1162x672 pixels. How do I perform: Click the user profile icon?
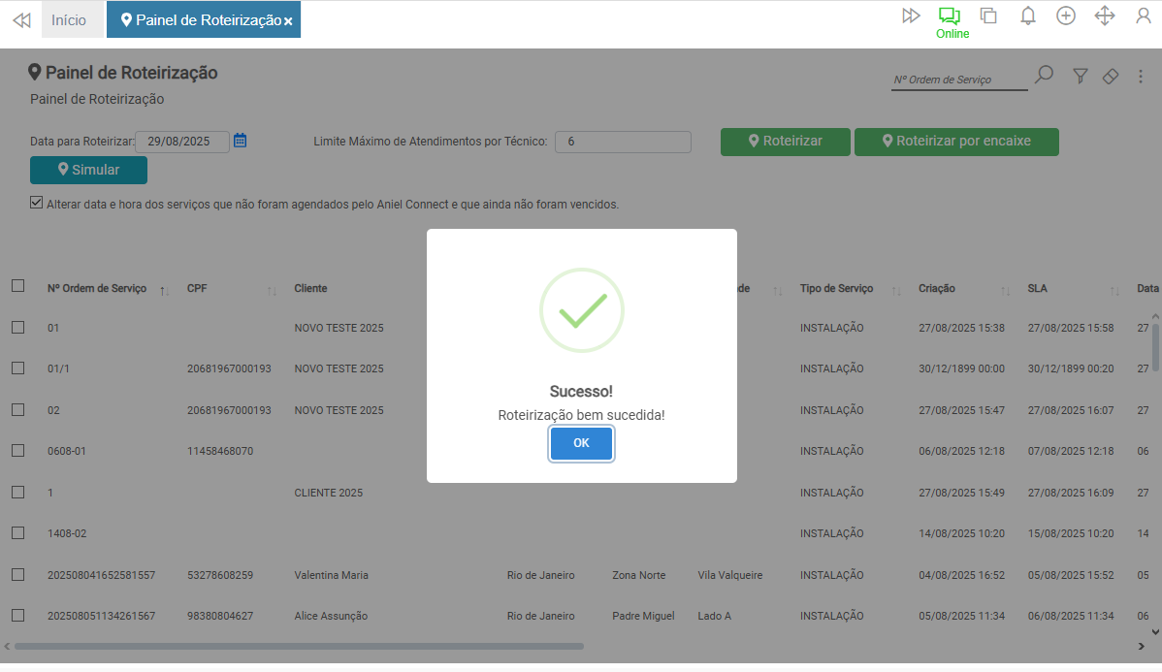tap(1143, 16)
